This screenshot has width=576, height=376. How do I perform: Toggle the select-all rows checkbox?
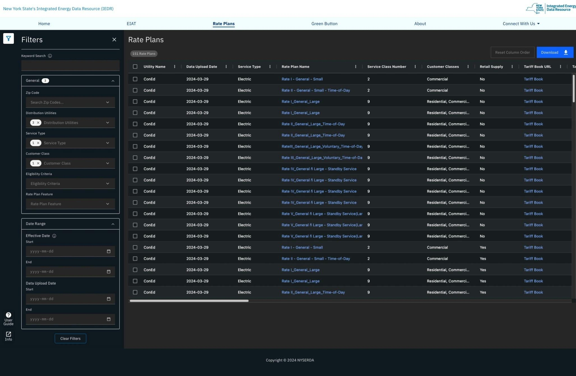[x=135, y=67]
